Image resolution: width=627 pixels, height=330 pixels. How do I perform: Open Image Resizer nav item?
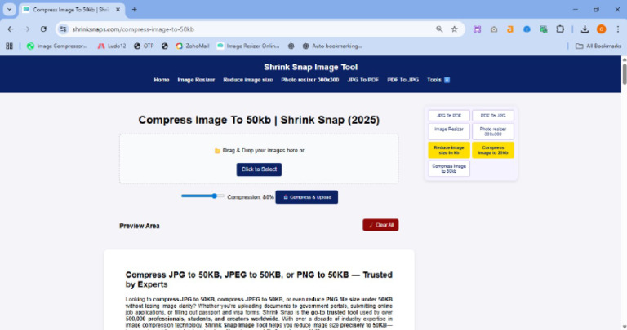(196, 80)
